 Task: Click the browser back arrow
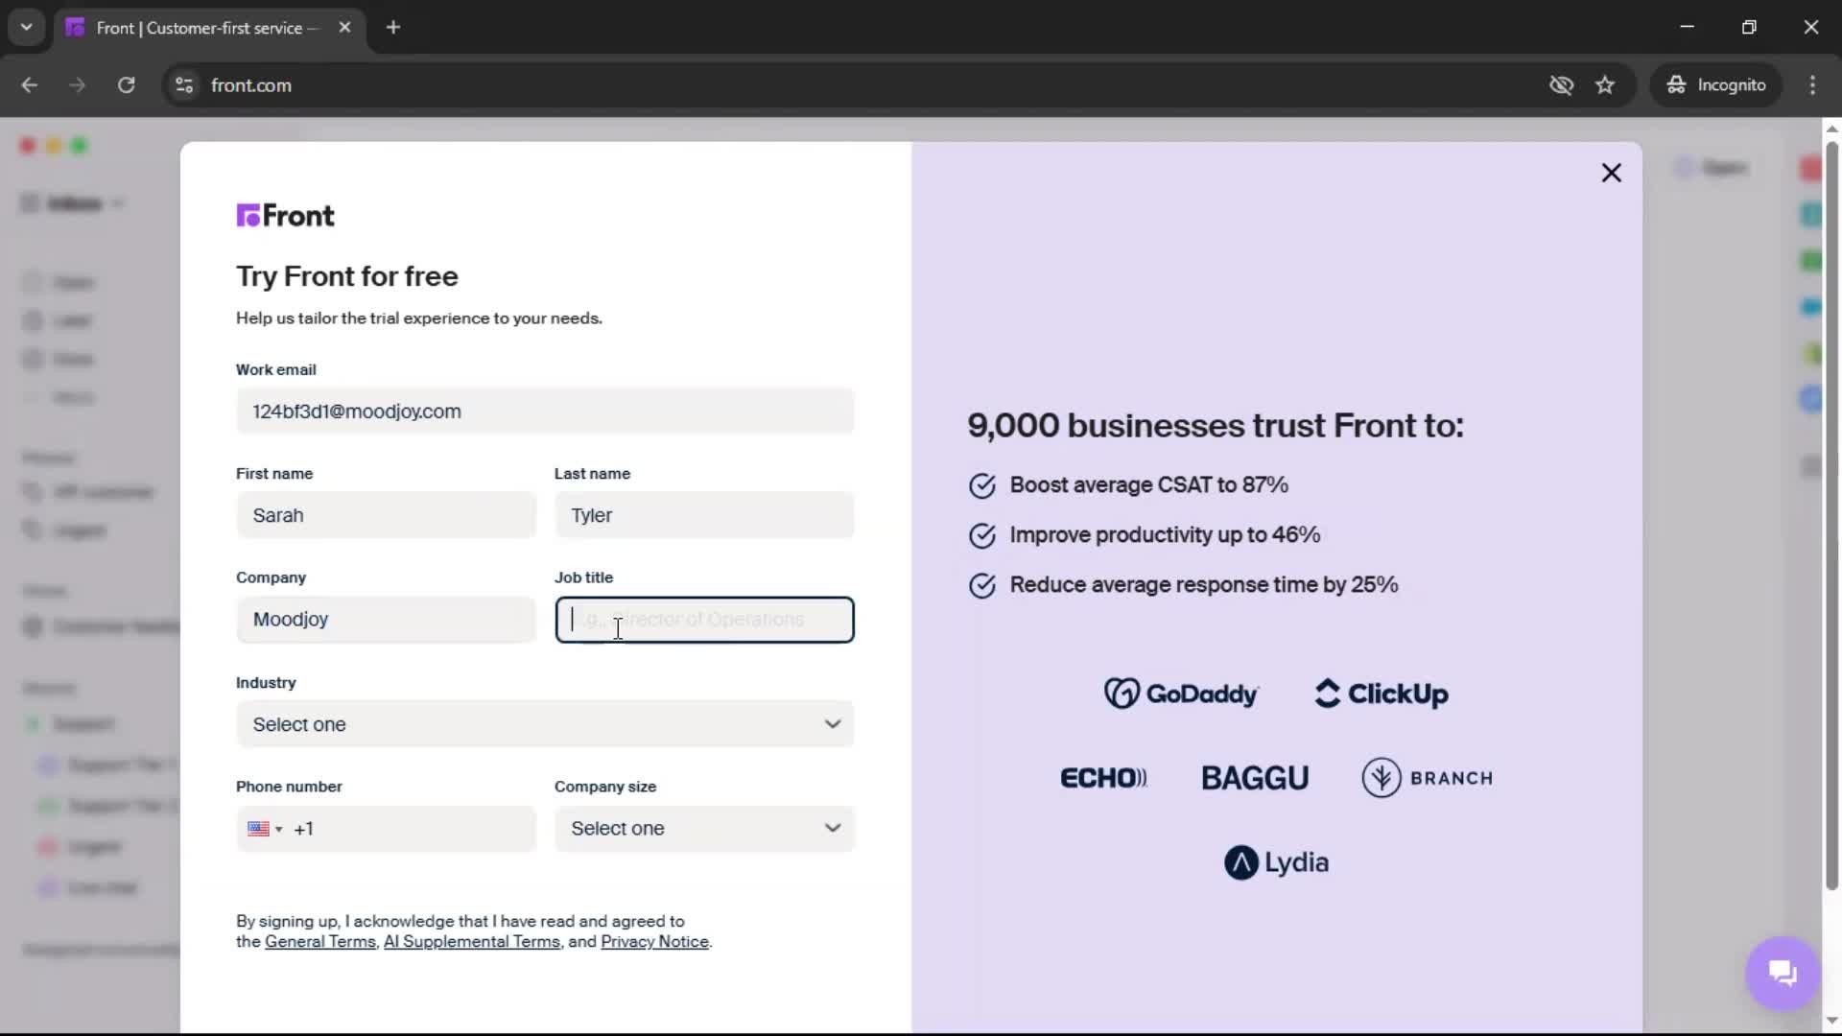[30, 85]
